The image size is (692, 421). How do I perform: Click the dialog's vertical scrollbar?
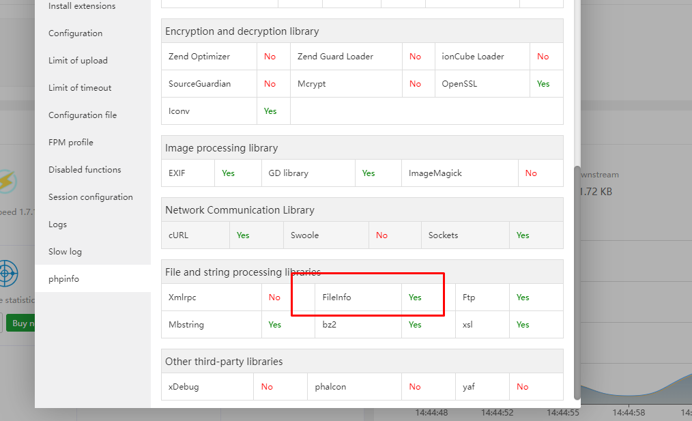(x=577, y=280)
